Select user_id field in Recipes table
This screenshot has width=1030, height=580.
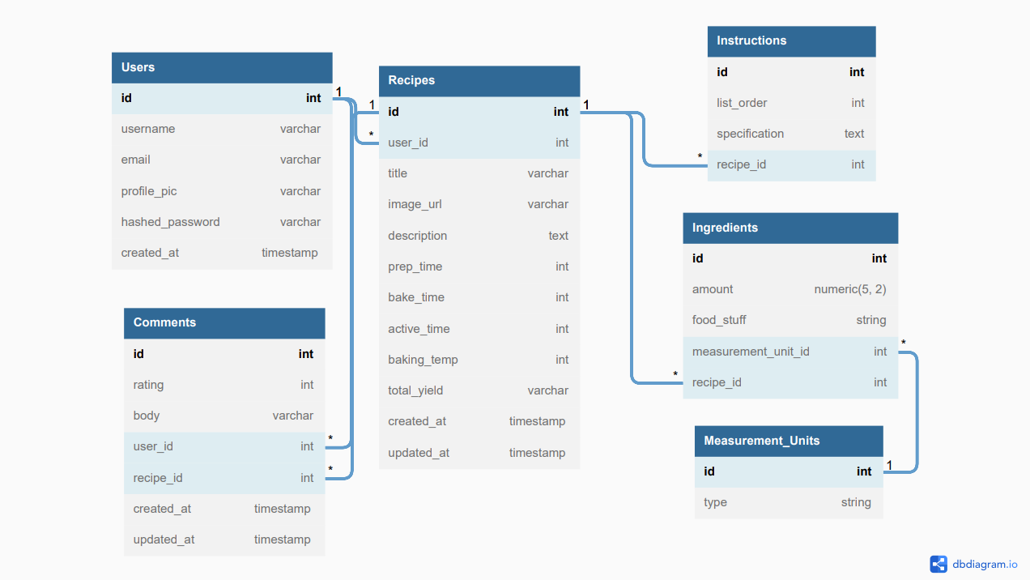click(x=479, y=143)
